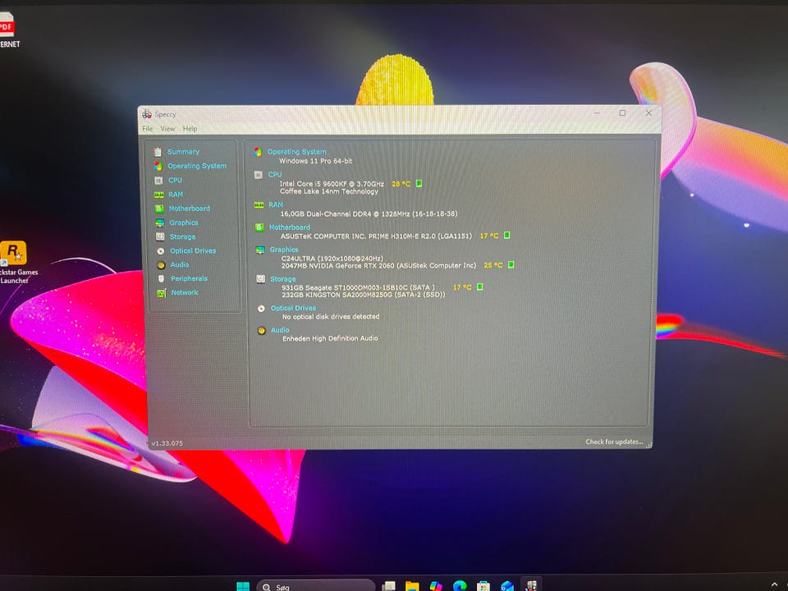Click the No optical disk drives detected text
This screenshot has width=788, height=591.
[x=331, y=317]
